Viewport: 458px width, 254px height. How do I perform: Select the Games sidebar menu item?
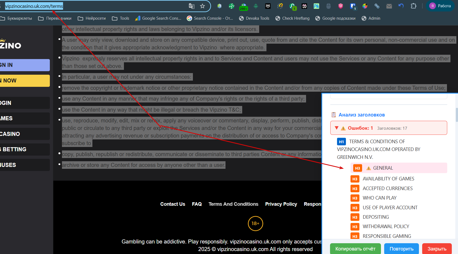pyautogui.click(x=25, y=118)
